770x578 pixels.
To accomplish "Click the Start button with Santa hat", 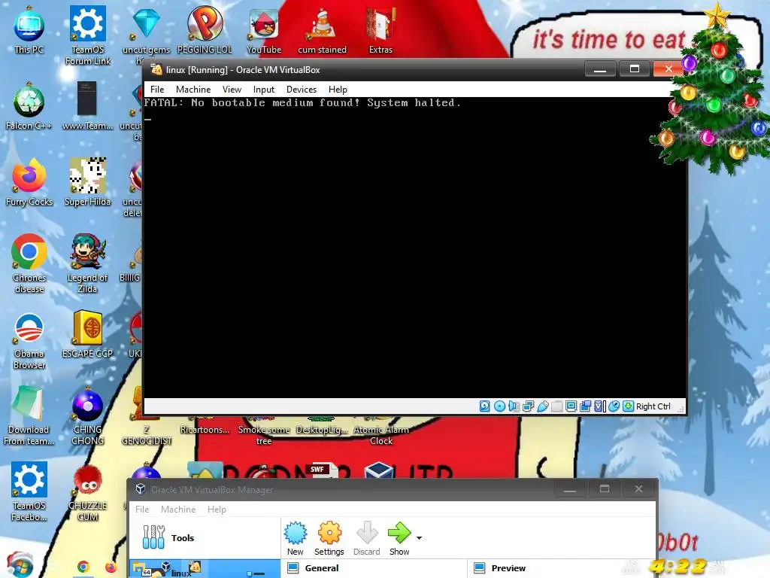I will tap(20, 565).
